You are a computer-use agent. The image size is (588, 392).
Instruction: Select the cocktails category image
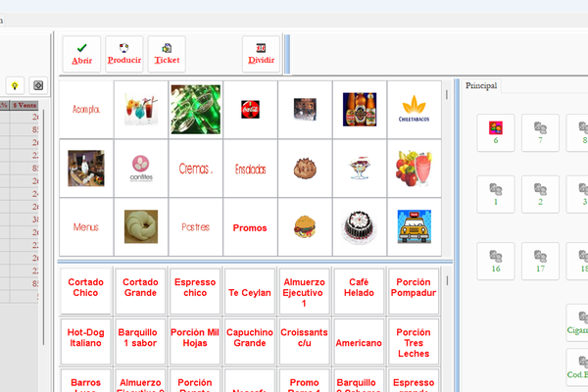(141, 110)
